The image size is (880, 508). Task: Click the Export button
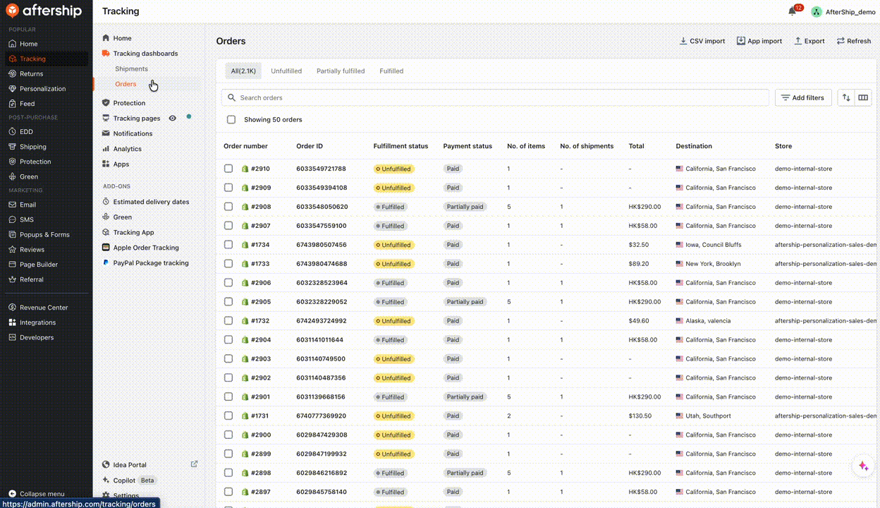[809, 41]
